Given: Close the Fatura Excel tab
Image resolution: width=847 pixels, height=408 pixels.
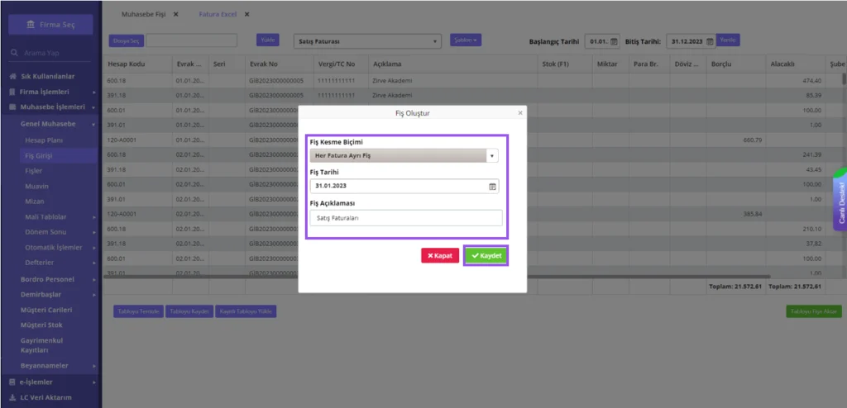Looking at the screenshot, I should tap(246, 14).
